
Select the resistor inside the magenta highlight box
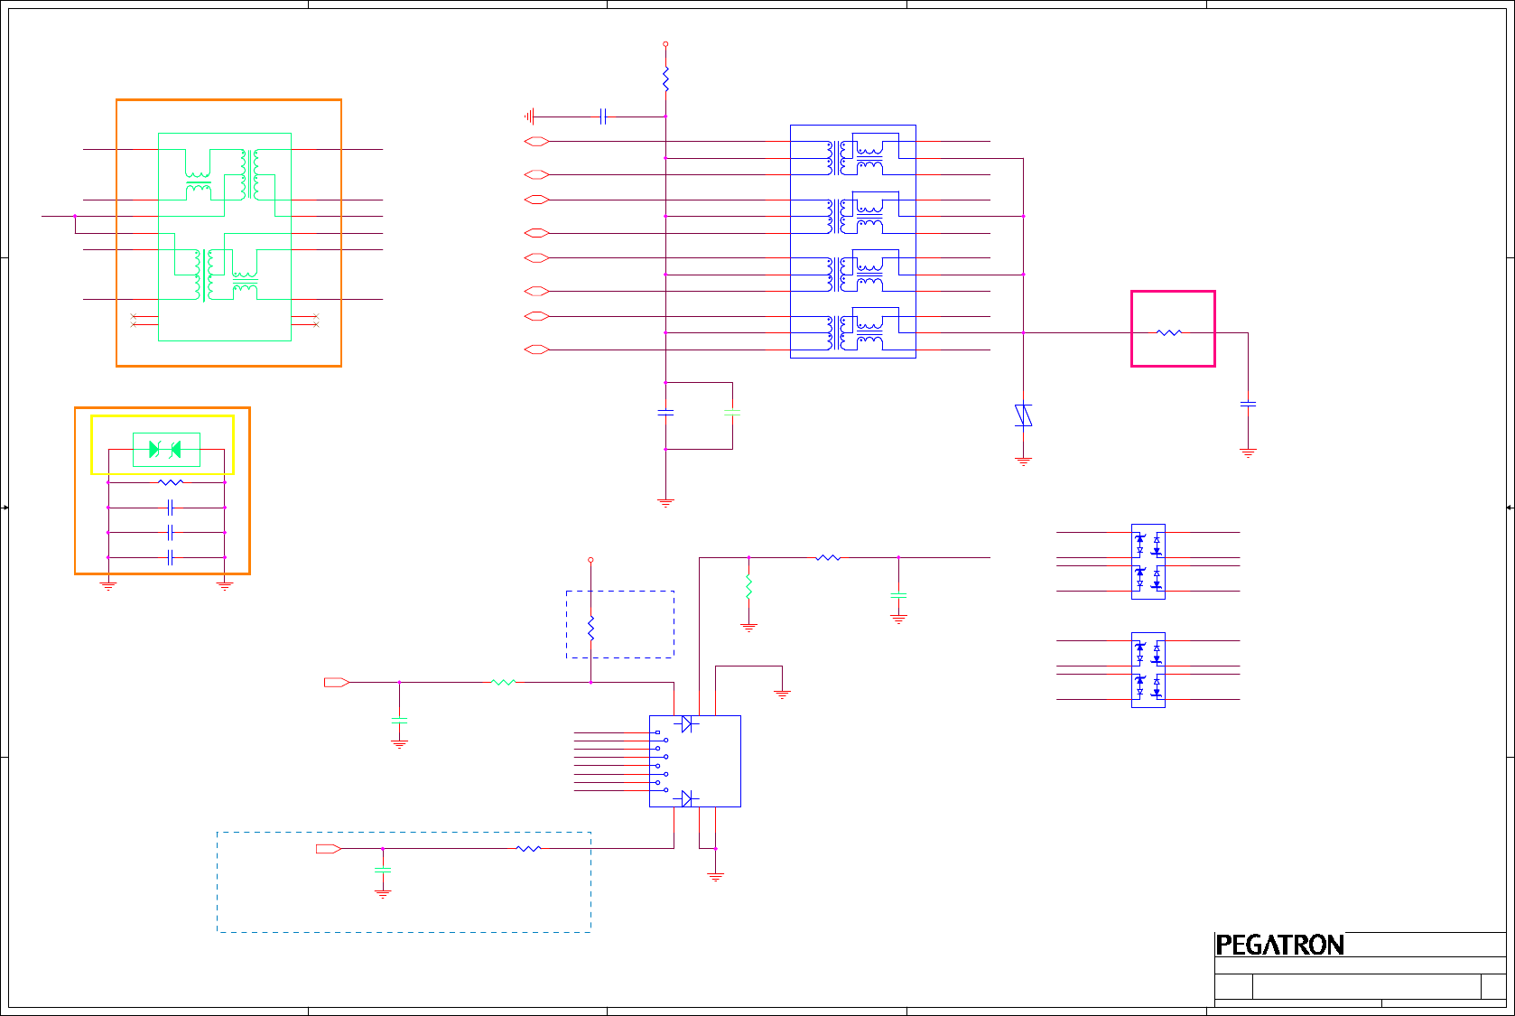pos(1169,332)
